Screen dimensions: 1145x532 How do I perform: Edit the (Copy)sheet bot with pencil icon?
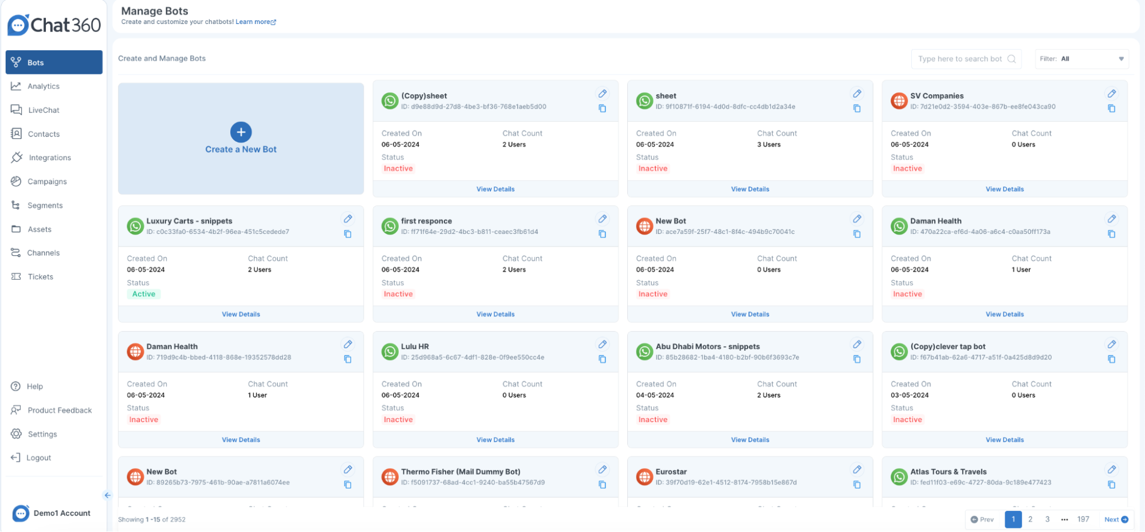click(x=602, y=94)
